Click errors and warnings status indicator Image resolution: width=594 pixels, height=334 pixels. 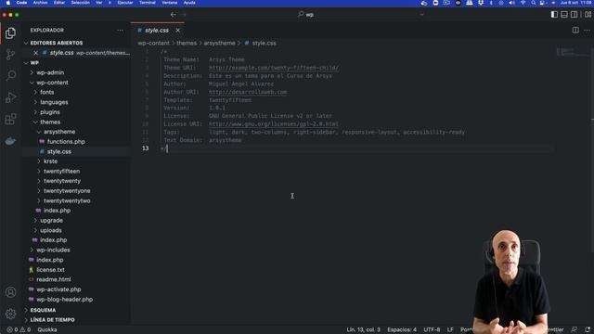[19, 330]
